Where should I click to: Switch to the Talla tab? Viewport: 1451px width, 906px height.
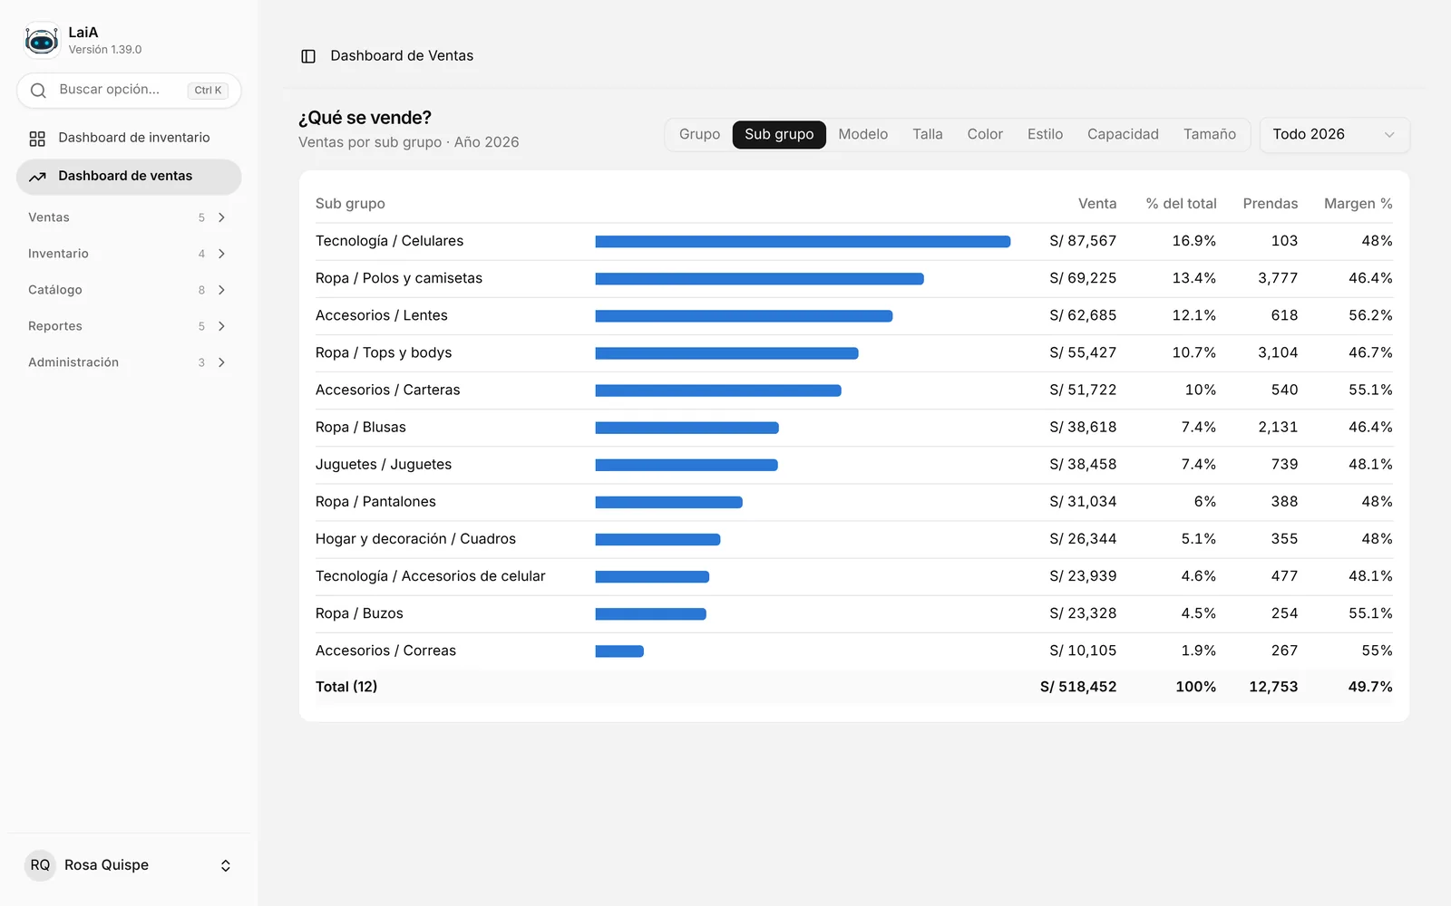[x=927, y=135]
